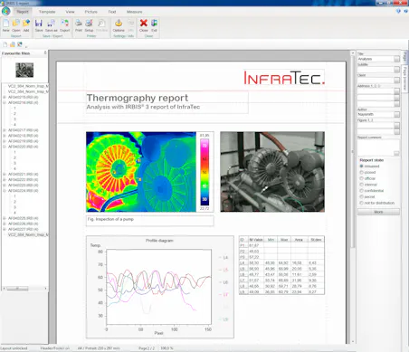Expand the AF040217 tree node
The height and width of the screenshot is (352, 409).
pyautogui.click(x=5, y=130)
